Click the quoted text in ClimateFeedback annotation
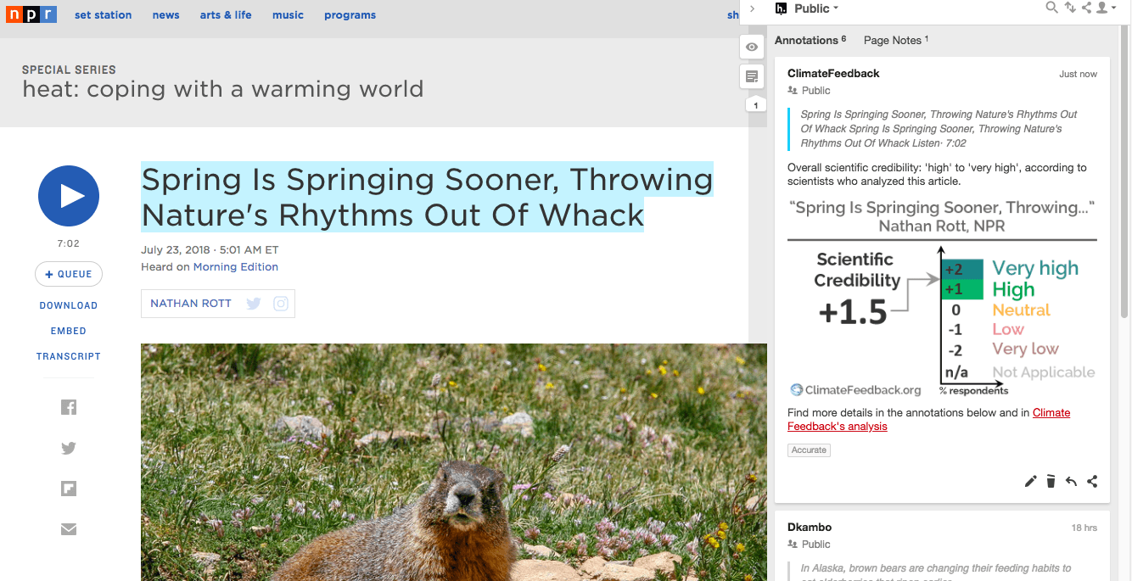The image size is (1132, 581). 939,129
